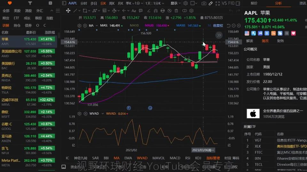Open MA indicator settings gear

79,25
